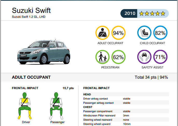
Task: Click 'stable' value for Driver airbag contact
Action: click(x=127, y=99)
